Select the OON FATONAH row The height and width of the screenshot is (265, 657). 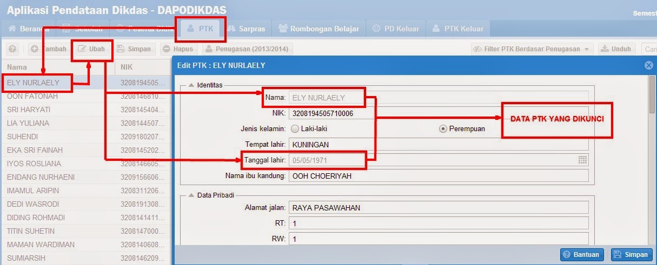(x=86, y=96)
